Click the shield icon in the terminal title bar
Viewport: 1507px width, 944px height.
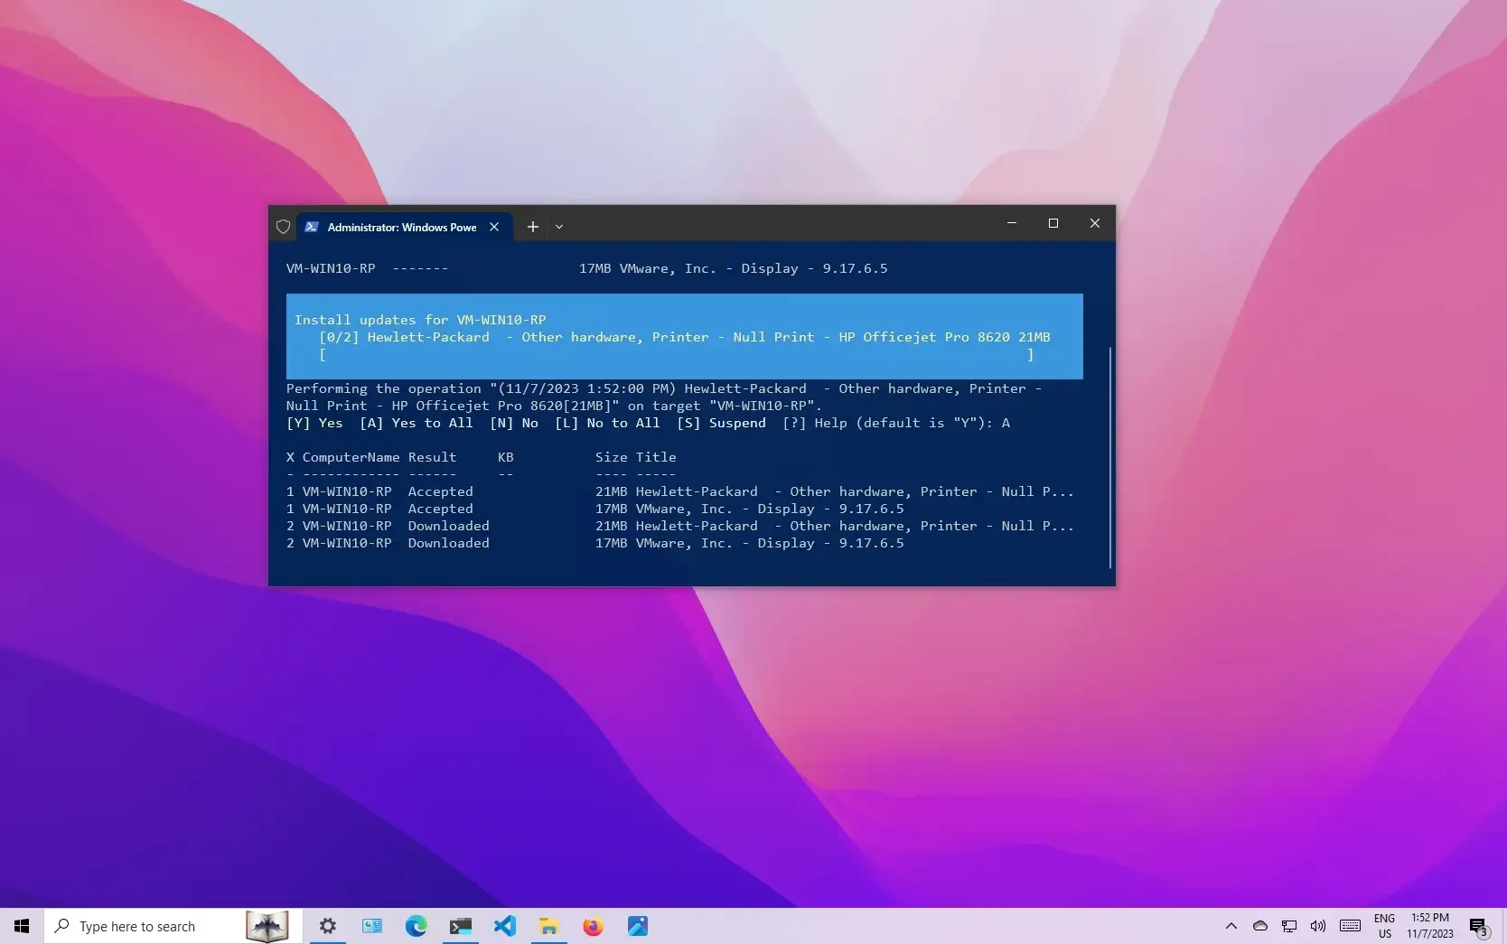(283, 227)
